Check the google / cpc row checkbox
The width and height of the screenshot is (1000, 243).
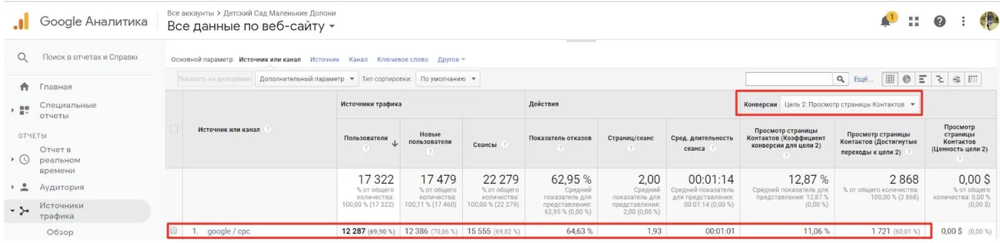point(174,231)
